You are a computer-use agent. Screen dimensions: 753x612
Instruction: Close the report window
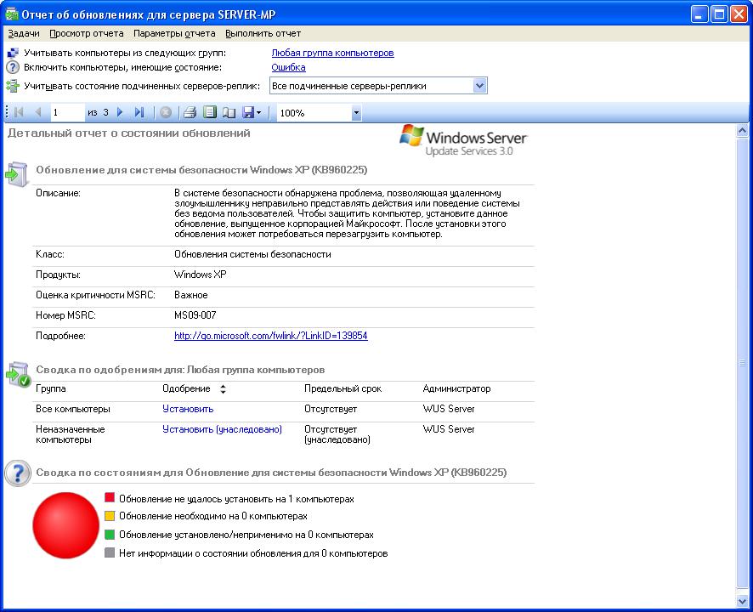pos(738,14)
